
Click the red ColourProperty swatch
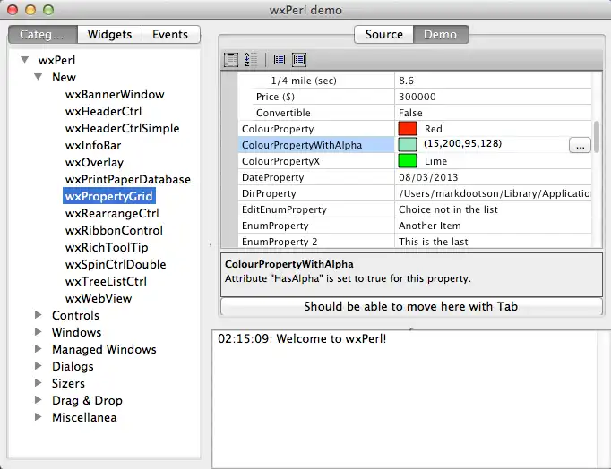[408, 129]
